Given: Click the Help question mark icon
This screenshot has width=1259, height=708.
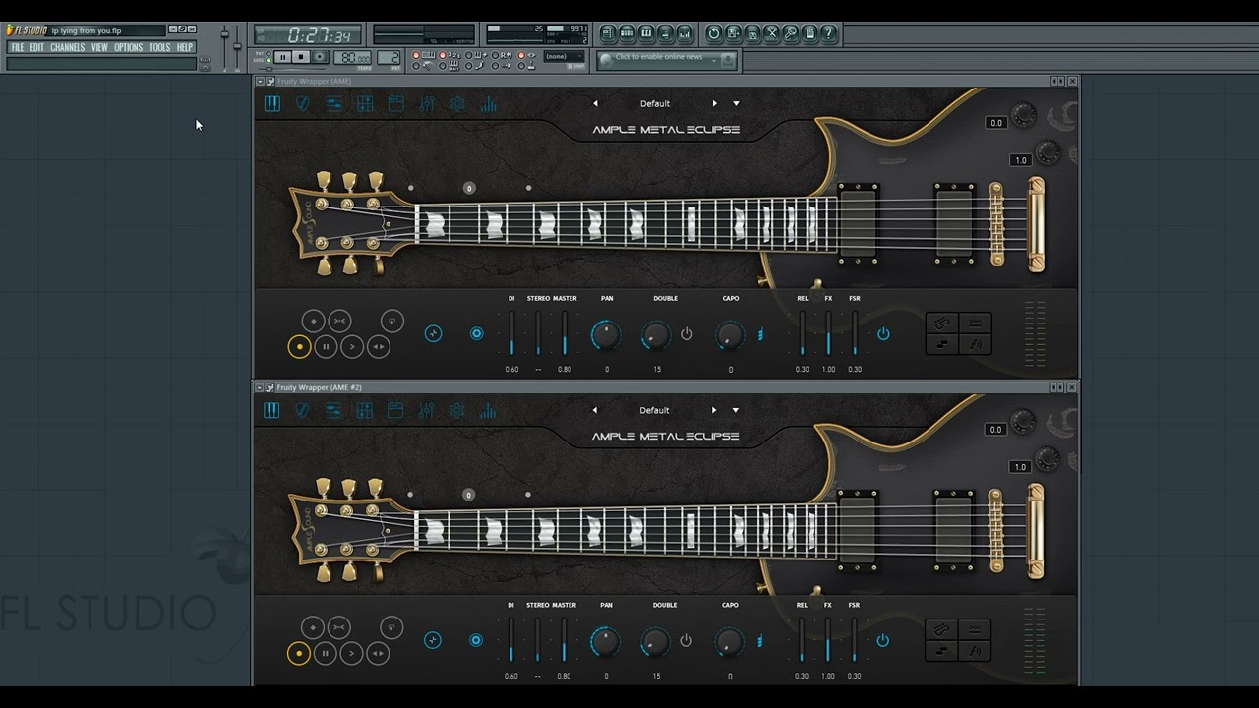Looking at the screenshot, I should point(829,33).
